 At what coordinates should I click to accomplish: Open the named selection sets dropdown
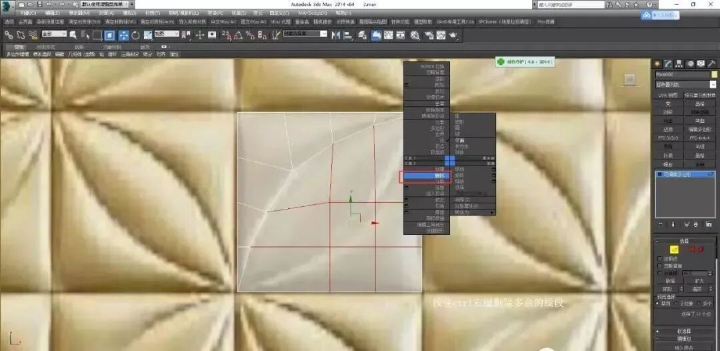tap(305, 34)
